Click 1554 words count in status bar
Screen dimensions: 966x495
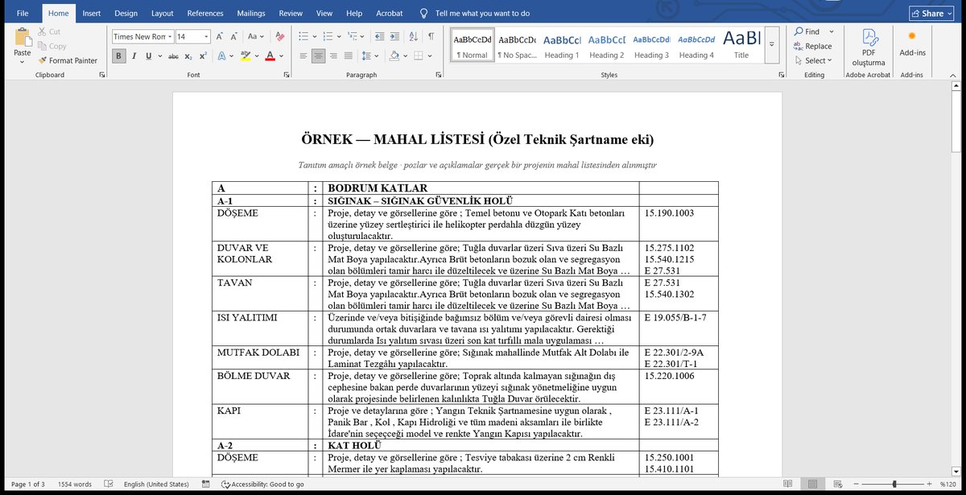click(x=76, y=485)
